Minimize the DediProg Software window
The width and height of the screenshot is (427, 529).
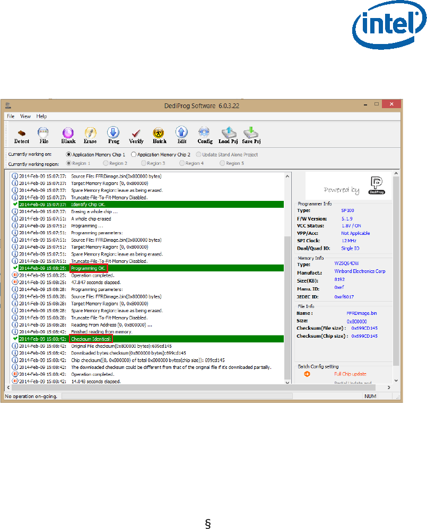[x=365, y=104]
